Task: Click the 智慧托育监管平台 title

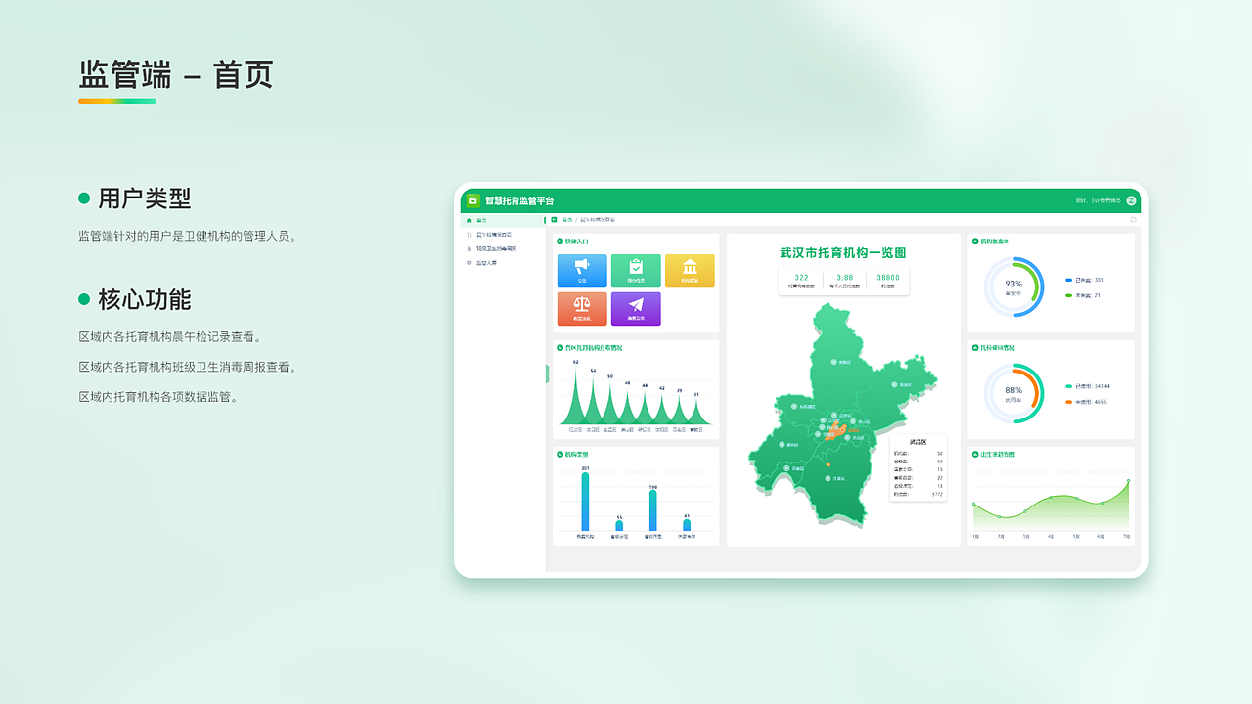Action: point(519,200)
